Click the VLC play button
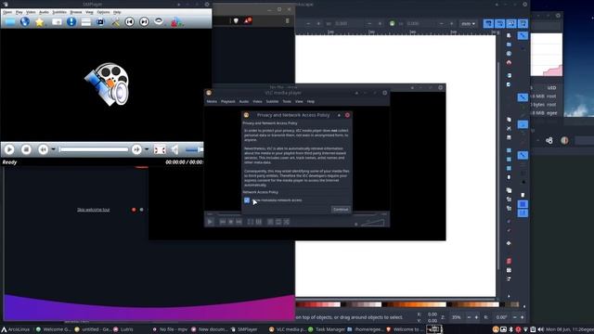Image resolution: width=594 pixels, height=334 pixels. pyautogui.click(x=210, y=222)
